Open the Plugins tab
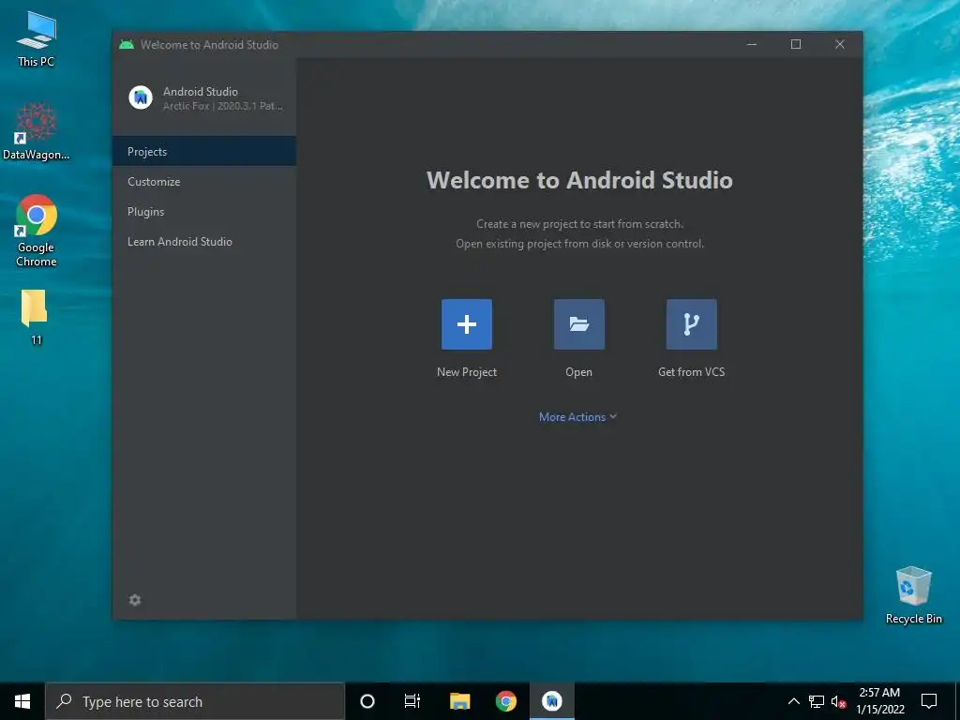Screen dimensions: 960x720 [x=204, y=211]
